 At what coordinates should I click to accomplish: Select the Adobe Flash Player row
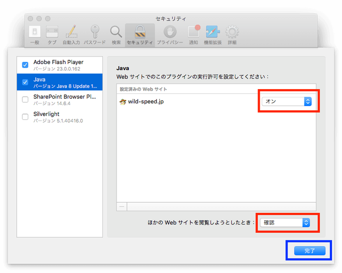(x=60, y=65)
